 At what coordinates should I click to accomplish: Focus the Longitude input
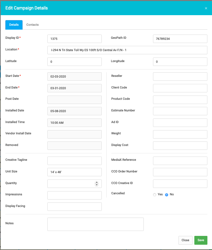pos(180,62)
